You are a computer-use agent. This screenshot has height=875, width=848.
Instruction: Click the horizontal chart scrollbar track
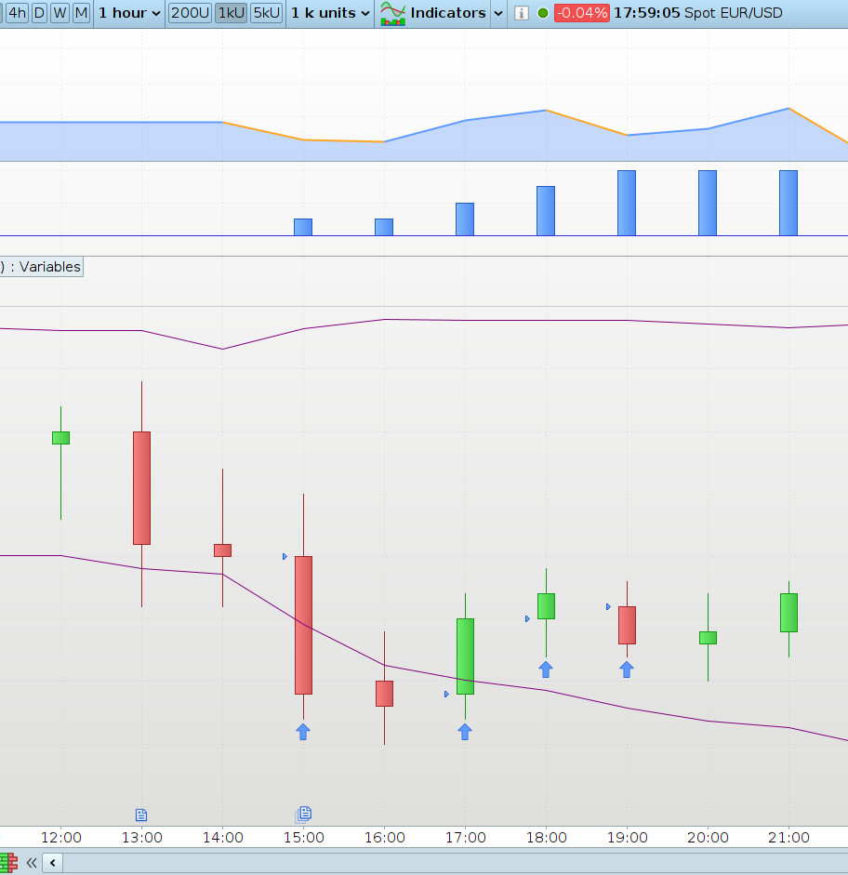click(x=456, y=863)
